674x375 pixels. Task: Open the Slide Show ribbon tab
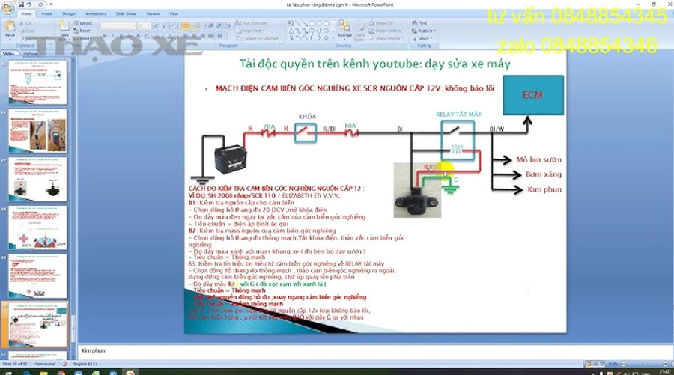click(x=126, y=13)
